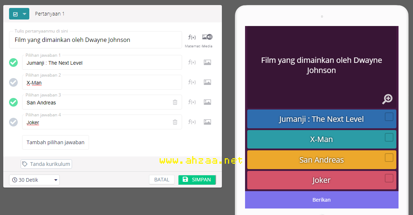Cancel with the BATAL button
Screen dimensions: 413x215
pos(162,180)
